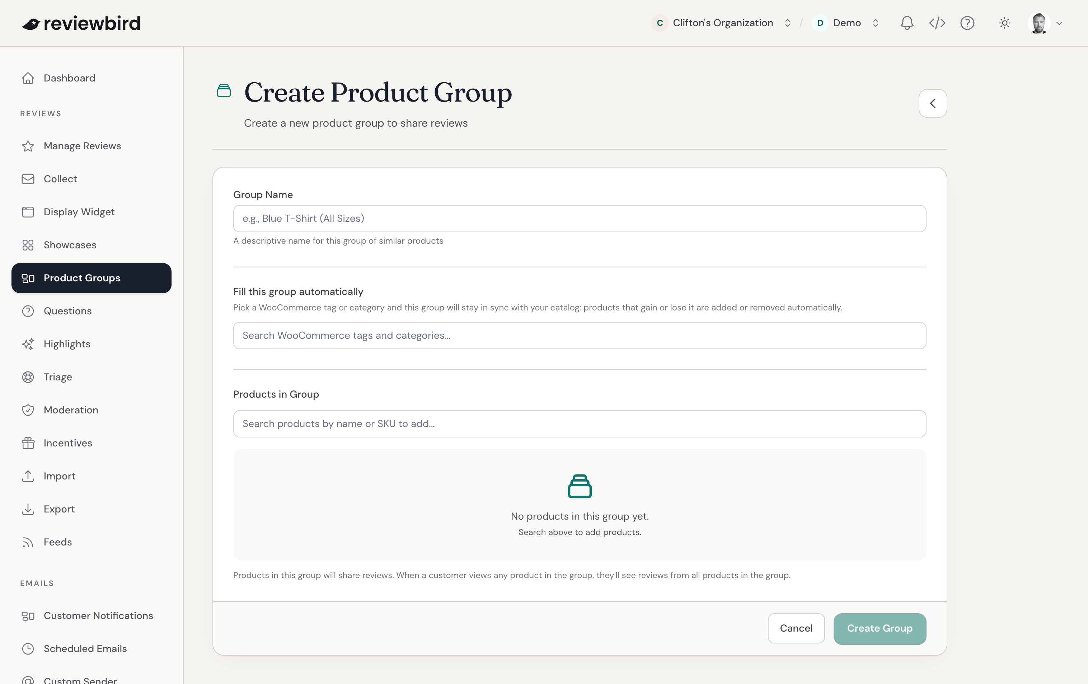1088x684 pixels.
Task: Click the Showcases grid icon
Action: tap(28, 245)
